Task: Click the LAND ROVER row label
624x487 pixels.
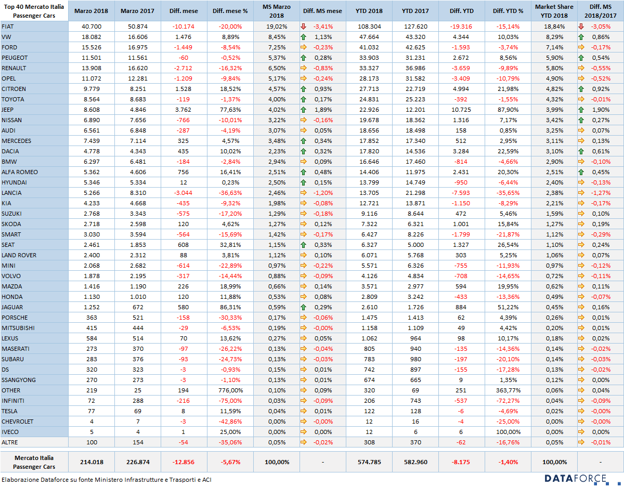Action: pyautogui.click(x=34, y=255)
